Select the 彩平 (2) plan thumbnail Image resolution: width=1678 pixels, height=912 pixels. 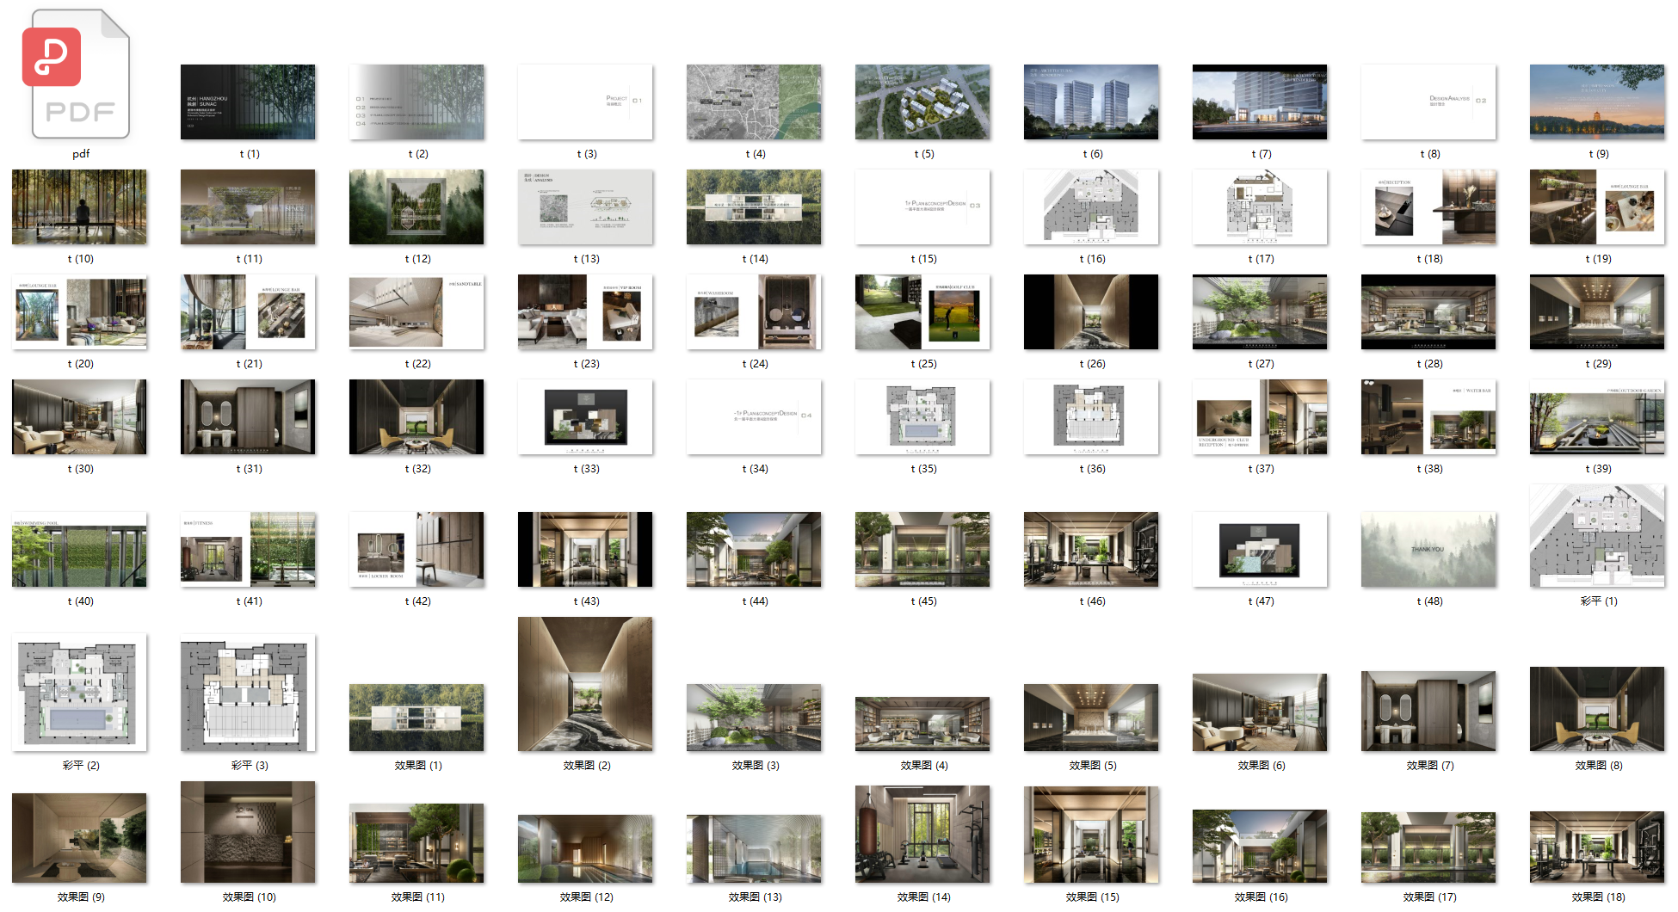click(79, 693)
